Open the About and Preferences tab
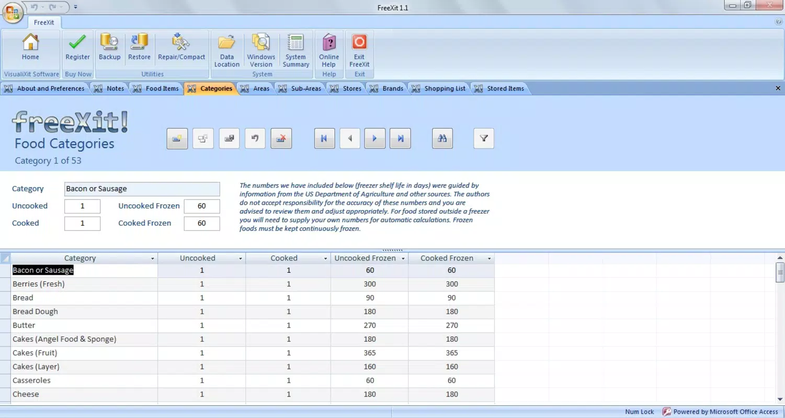This screenshot has width=785, height=418. click(x=45, y=89)
